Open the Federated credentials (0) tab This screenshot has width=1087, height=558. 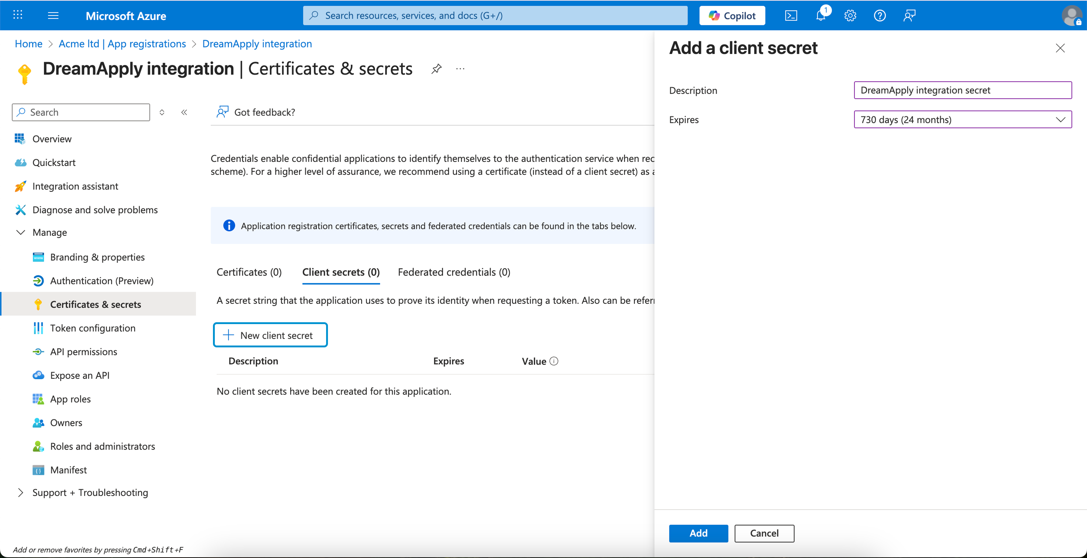coord(454,272)
